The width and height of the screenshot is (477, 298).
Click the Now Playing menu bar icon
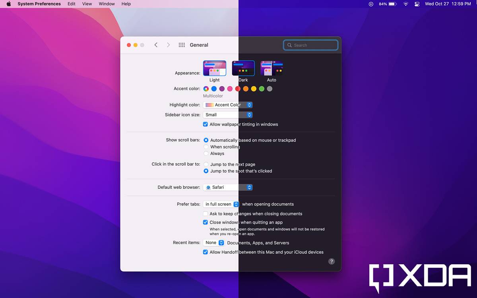pyautogui.click(x=371, y=4)
